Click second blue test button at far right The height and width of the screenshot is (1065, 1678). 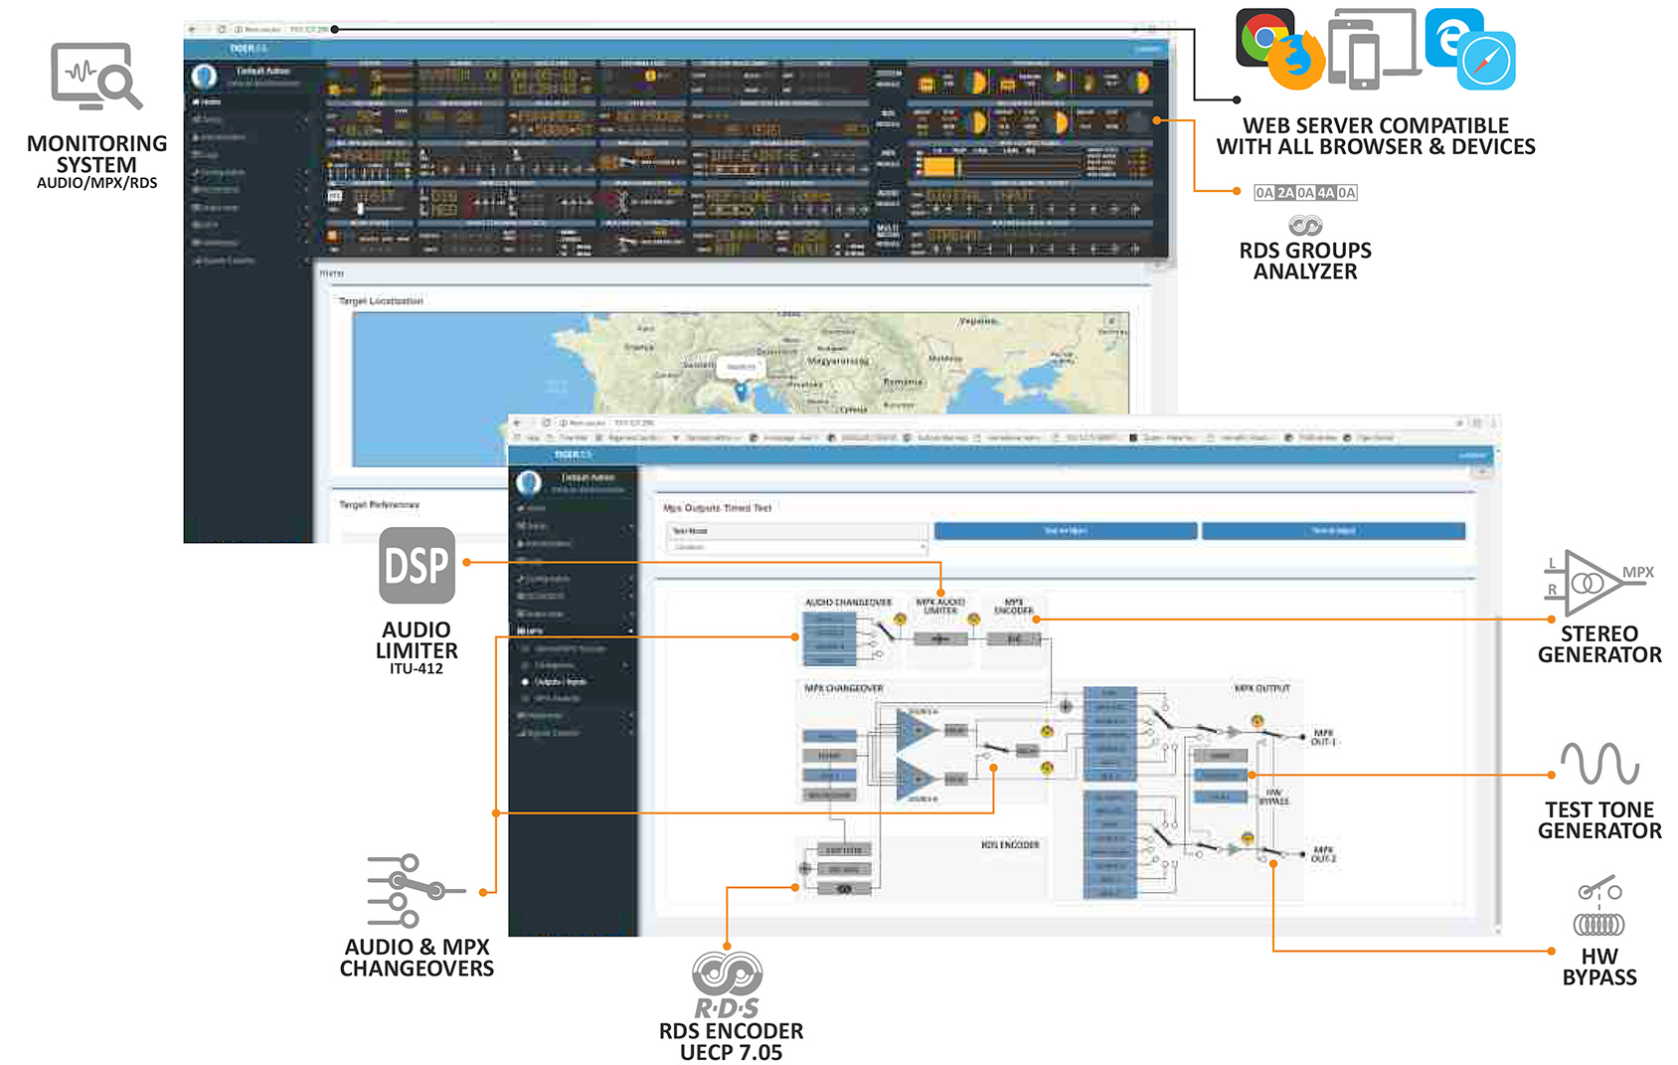(x=1333, y=531)
